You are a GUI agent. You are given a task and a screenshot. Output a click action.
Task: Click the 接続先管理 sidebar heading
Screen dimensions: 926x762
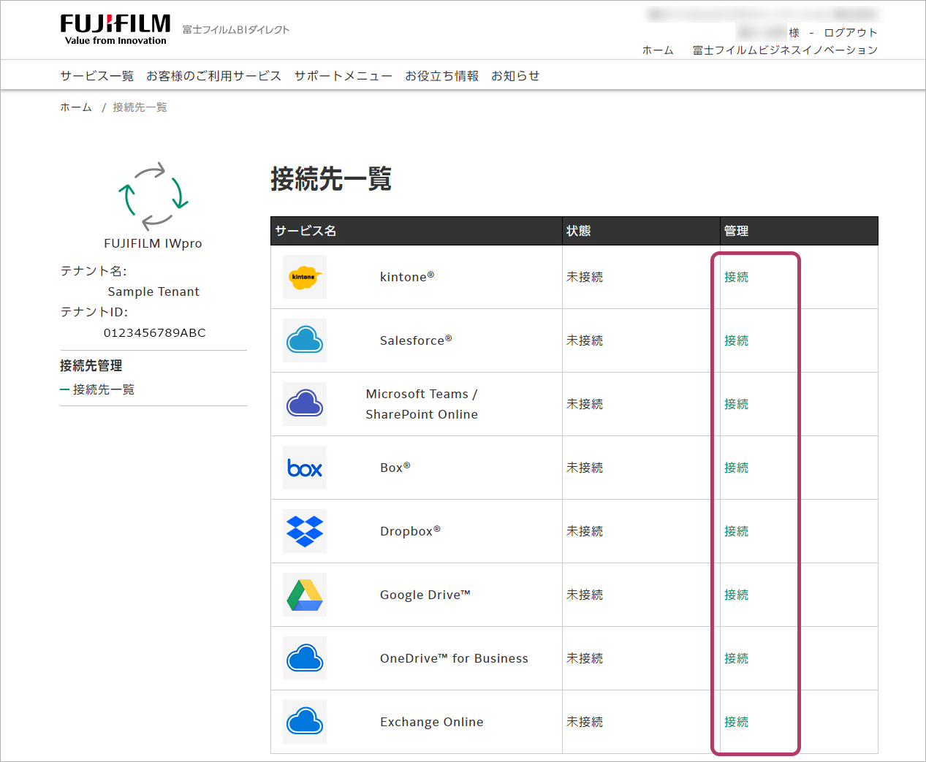click(x=91, y=365)
